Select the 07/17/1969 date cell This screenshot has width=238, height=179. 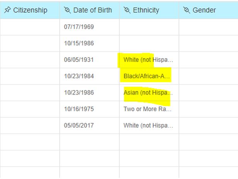90,27
